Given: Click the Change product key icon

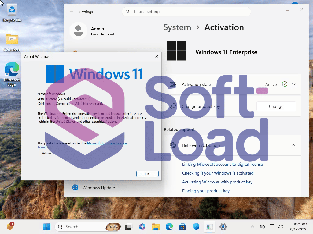Looking at the screenshot, I should tap(173, 106).
